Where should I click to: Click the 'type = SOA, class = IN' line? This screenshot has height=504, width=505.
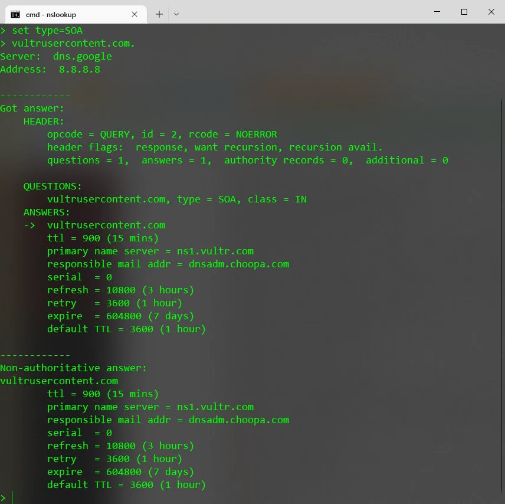(x=177, y=199)
